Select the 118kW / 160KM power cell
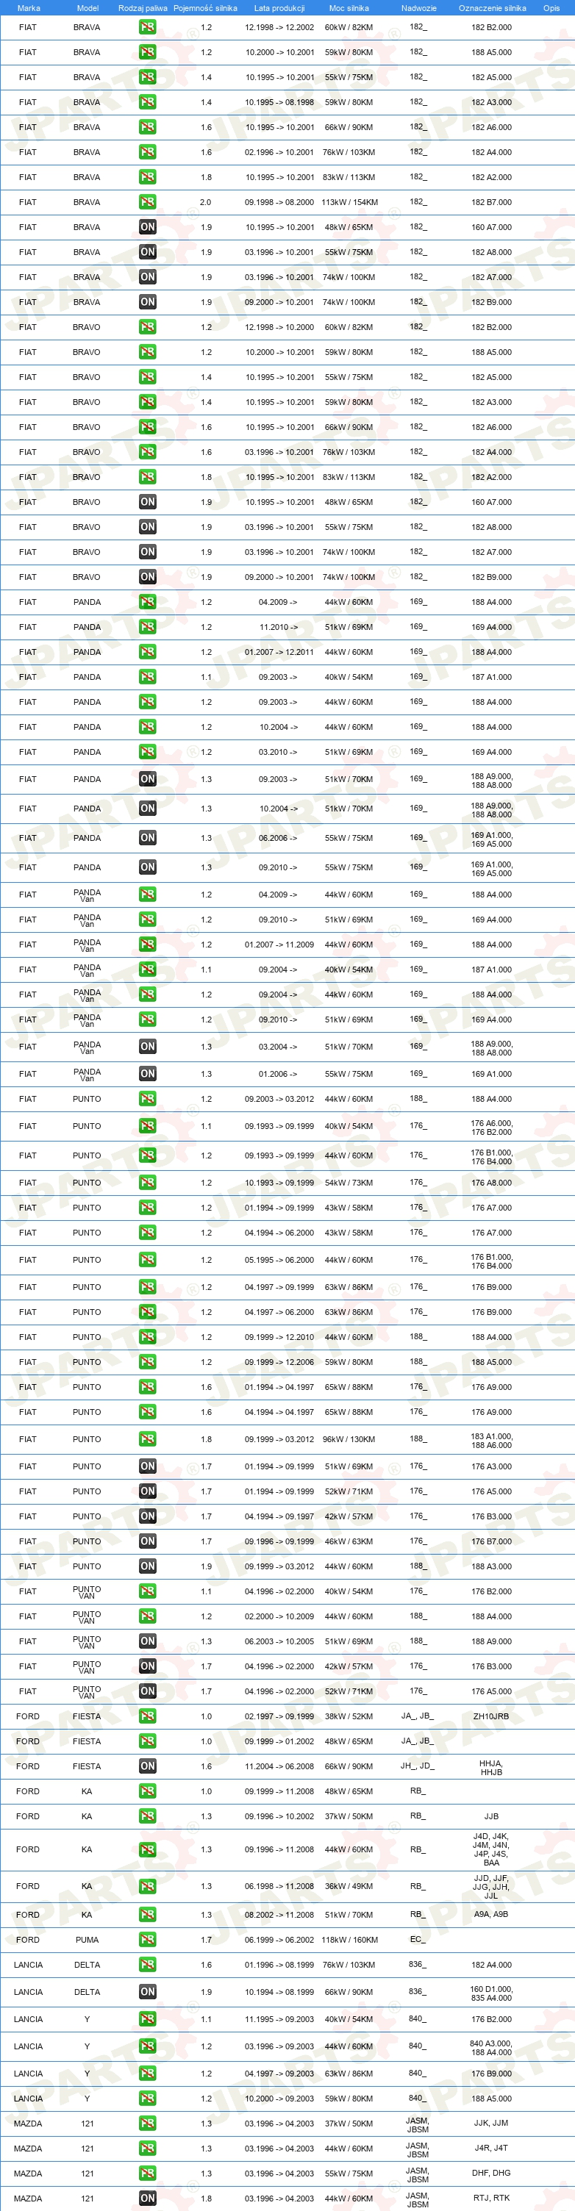 [349, 1939]
